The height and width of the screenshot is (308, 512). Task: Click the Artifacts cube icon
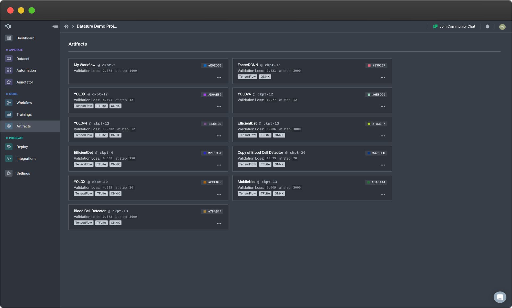9,126
